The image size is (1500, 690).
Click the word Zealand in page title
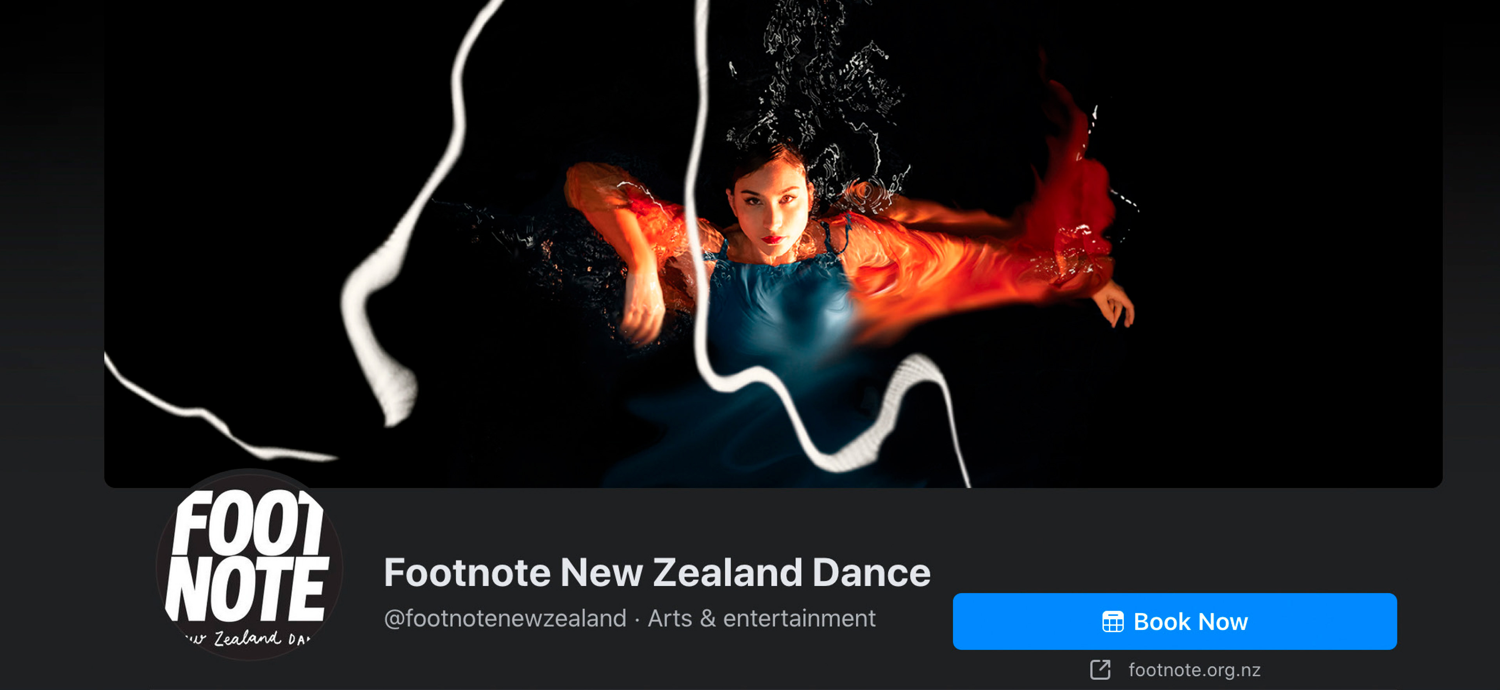click(x=728, y=572)
